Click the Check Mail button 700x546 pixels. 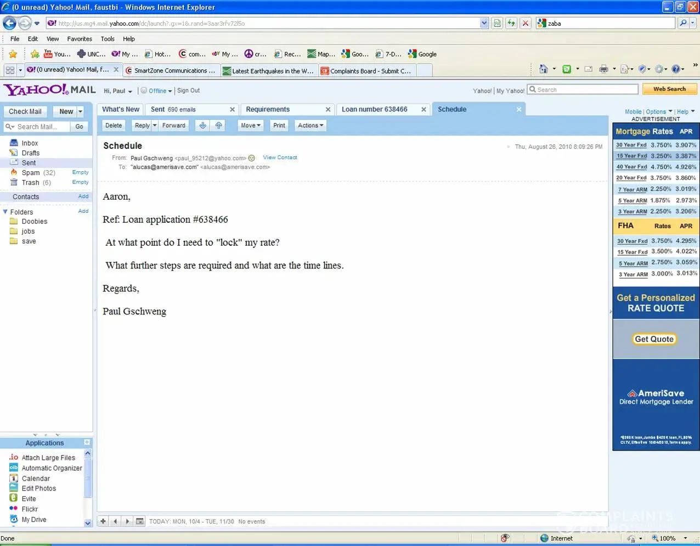[x=25, y=111]
